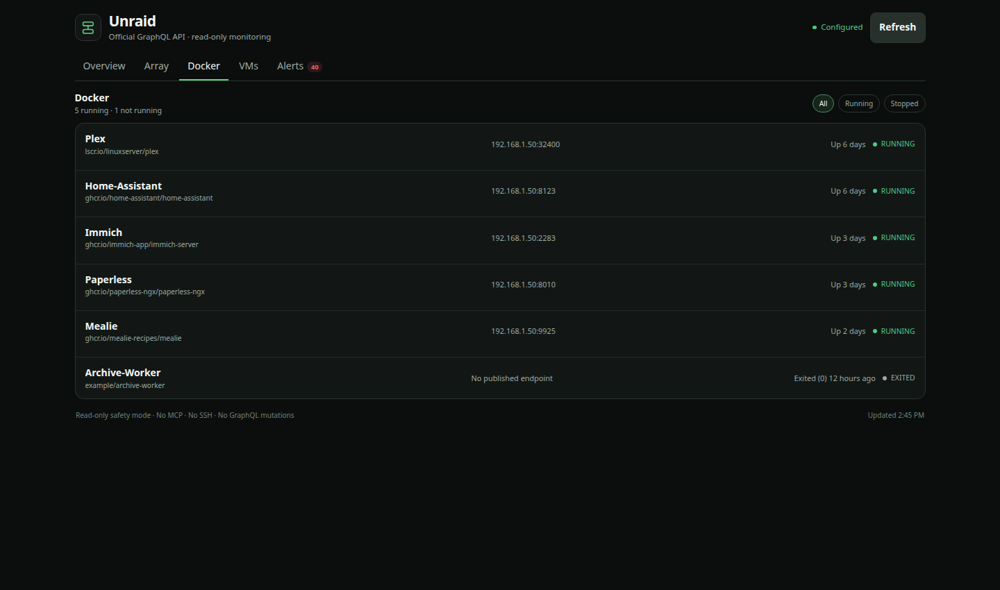
Task: Click the Unraid server logo icon
Action: (x=88, y=28)
